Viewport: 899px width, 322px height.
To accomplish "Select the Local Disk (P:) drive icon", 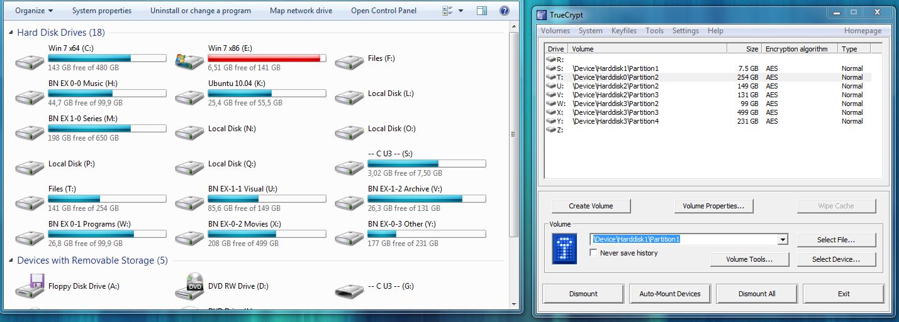I will [x=29, y=167].
